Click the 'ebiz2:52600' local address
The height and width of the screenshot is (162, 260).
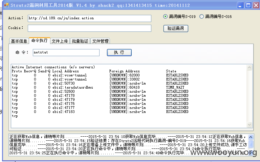pyautogui.click(x=64, y=91)
